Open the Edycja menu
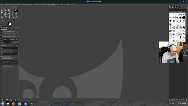 coord(6,5)
